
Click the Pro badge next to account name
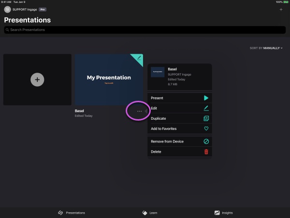pyautogui.click(x=43, y=10)
